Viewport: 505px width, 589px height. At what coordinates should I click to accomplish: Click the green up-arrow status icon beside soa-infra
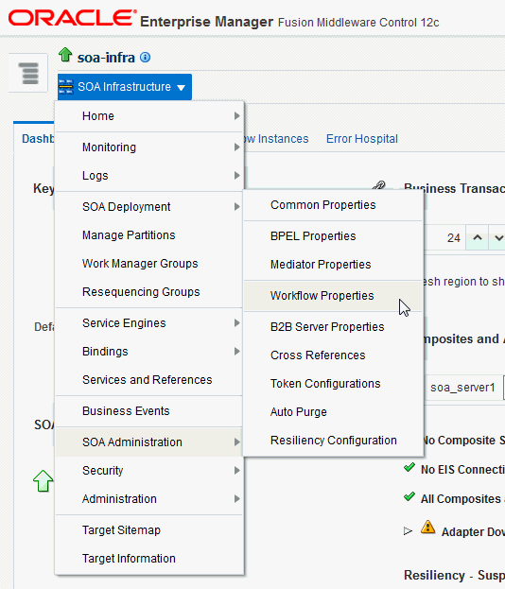[65, 55]
